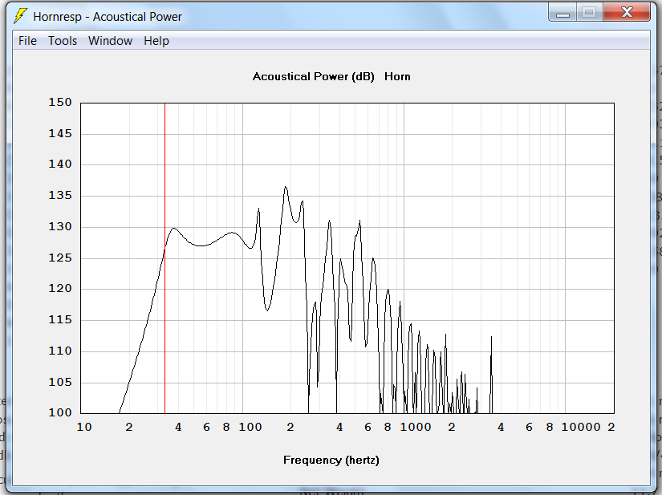Click the red vertical frequency marker line

point(164,258)
